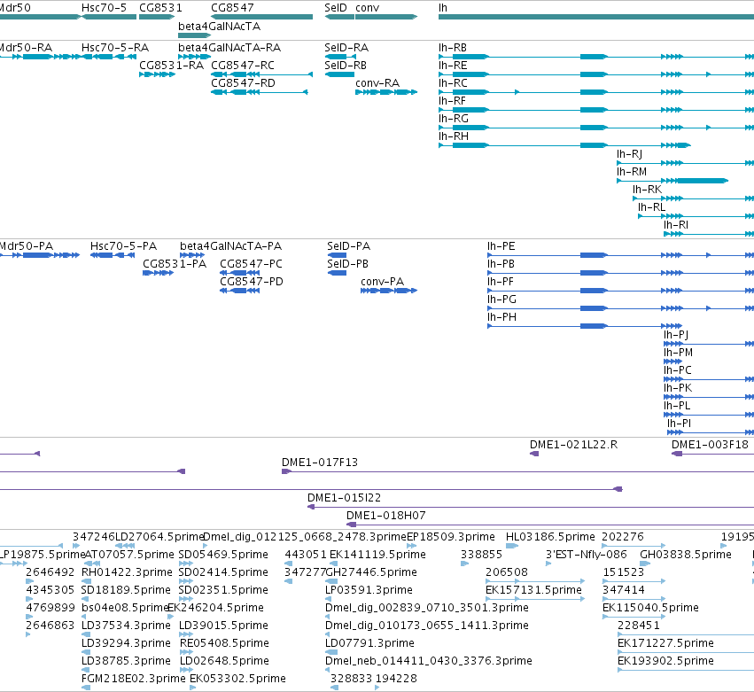Select transcript Ih-RB
Viewport: 754px width, 692px height.
453,48
